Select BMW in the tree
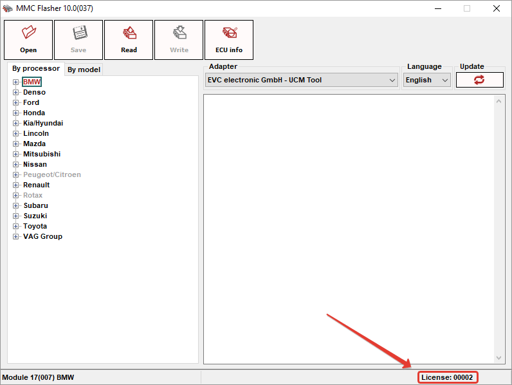 (x=32, y=82)
